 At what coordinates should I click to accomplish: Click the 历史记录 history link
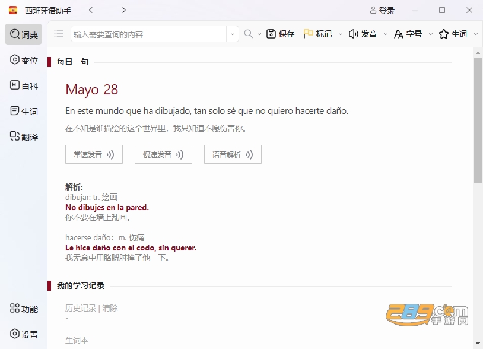click(x=81, y=308)
